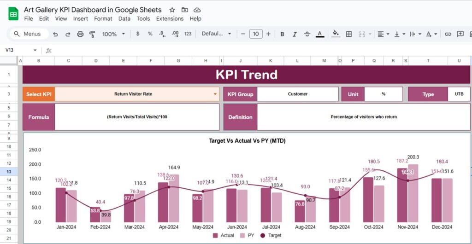Click the UTB type cell
Viewport: 472px width, 244px height.
point(459,94)
